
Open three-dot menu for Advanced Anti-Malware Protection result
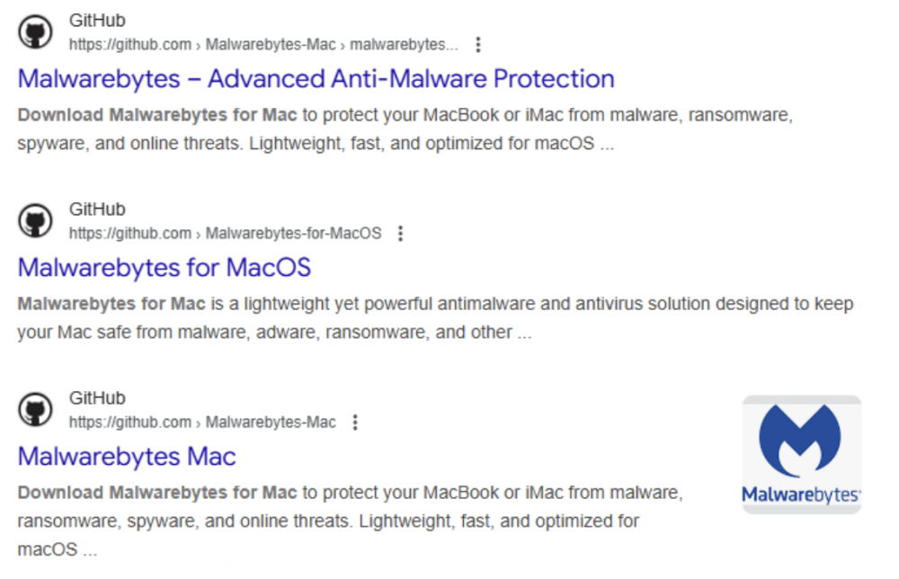point(478,44)
